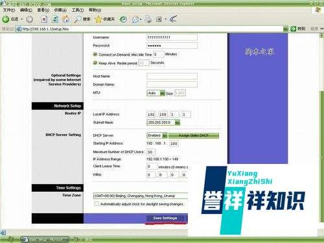The image size is (324, 243).
Task: Open the MTU Auto dropdown
Action: (x=163, y=93)
